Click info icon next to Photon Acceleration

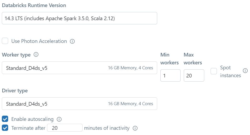coord(73,41)
